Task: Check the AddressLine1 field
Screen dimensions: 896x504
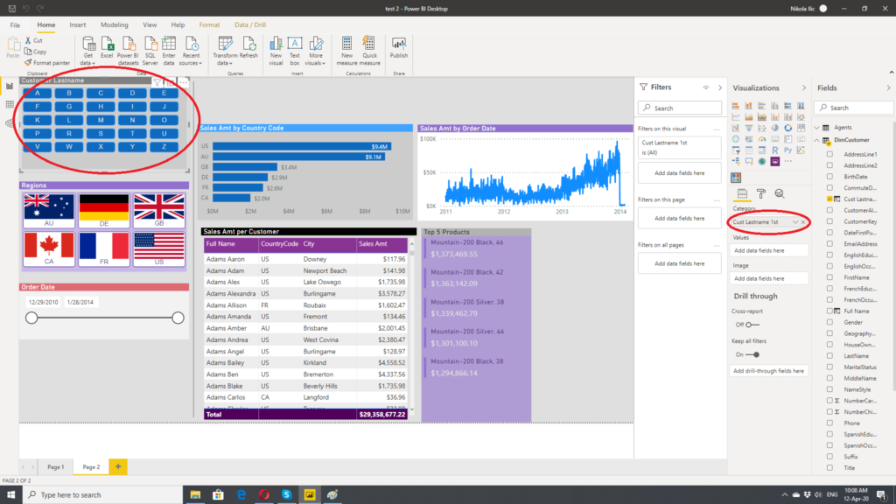Action: click(829, 154)
